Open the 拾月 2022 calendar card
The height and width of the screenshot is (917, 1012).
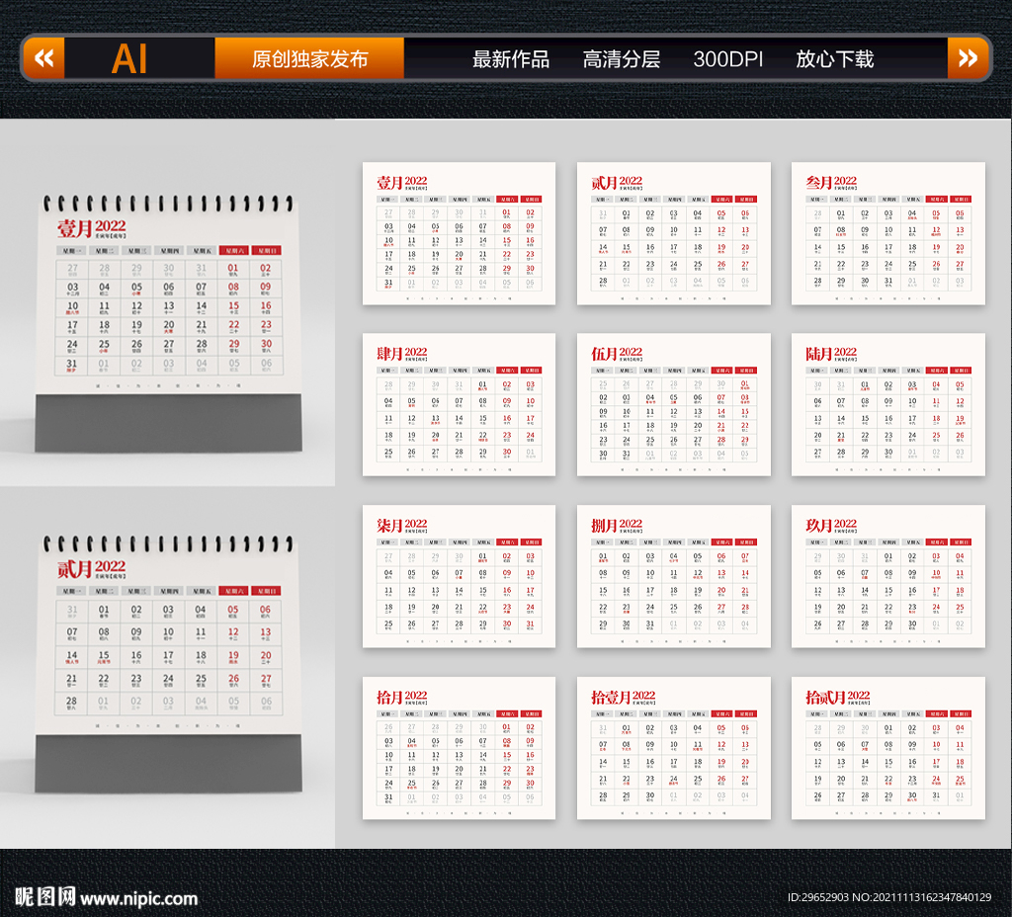(459, 748)
